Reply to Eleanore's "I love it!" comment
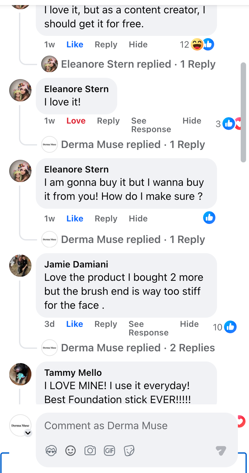Screen dimensions: 249x473 coord(108,121)
